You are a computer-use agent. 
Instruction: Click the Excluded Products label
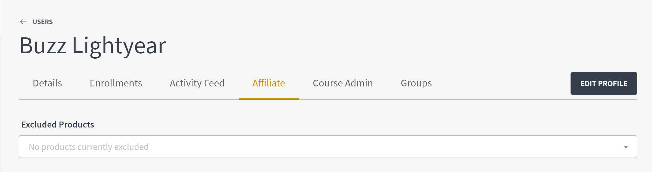tap(58, 124)
